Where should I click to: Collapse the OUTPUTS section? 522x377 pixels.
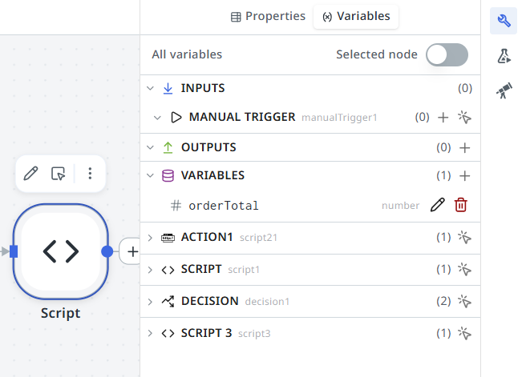point(151,147)
